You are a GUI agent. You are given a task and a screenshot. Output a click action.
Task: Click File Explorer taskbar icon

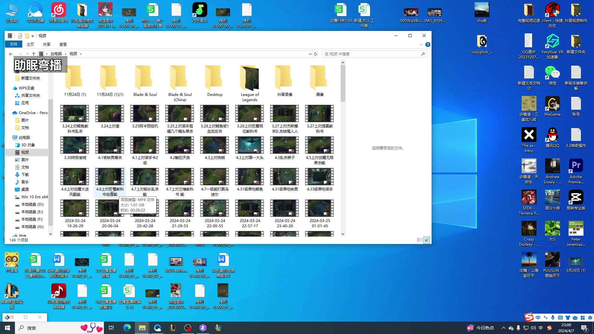142,328
